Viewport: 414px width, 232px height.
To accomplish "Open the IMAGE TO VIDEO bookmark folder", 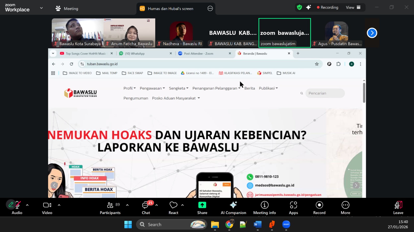I will point(77,73).
